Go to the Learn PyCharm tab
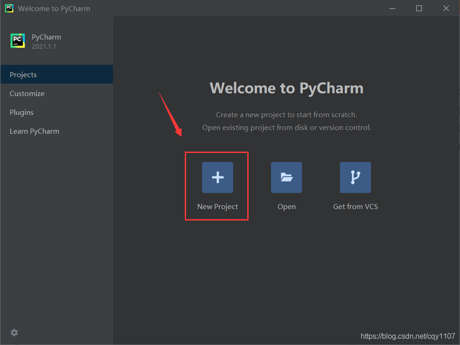 point(57,131)
